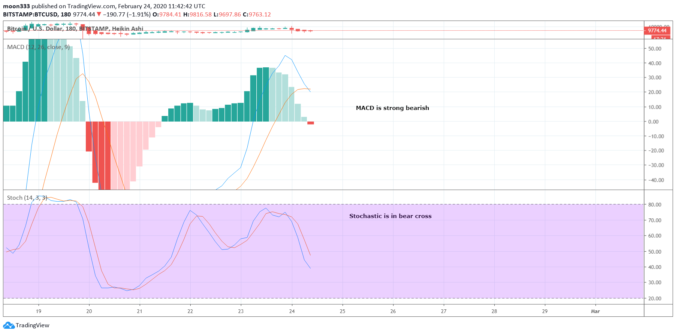The height and width of the screenshot is (334, 676).
Task: Click the small red MACD histogram bar
Action: (x=311, y=123)
